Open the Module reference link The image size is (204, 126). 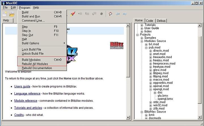[25, 101]
